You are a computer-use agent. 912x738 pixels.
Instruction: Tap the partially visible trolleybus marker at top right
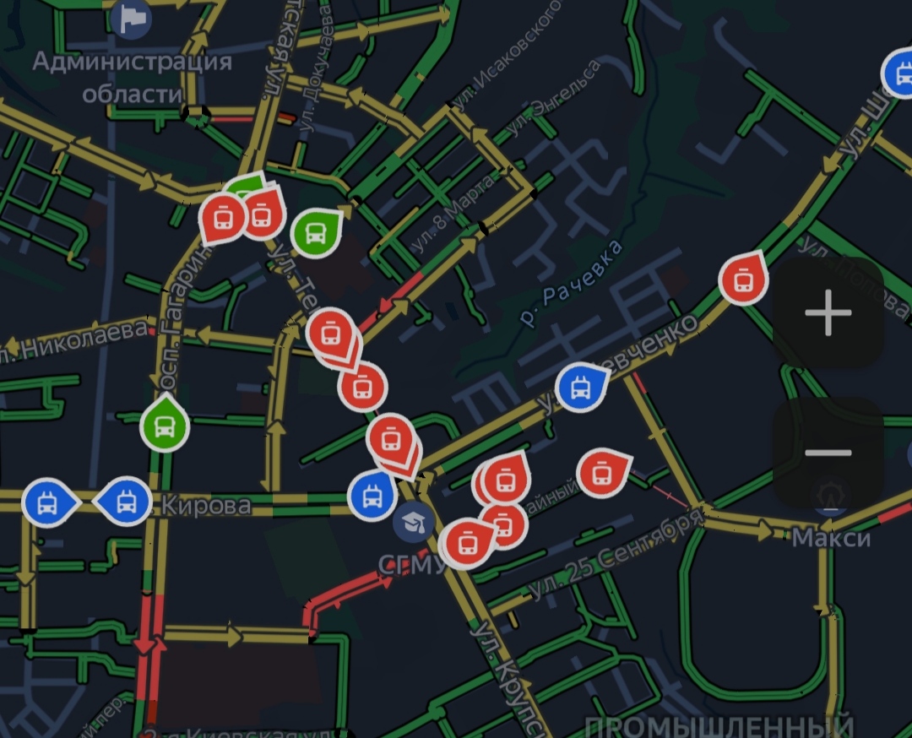[898, 73]
